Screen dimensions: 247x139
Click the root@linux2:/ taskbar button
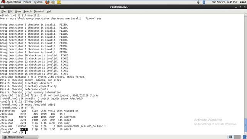[20, 137]
